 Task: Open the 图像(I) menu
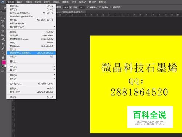(29, 2)
